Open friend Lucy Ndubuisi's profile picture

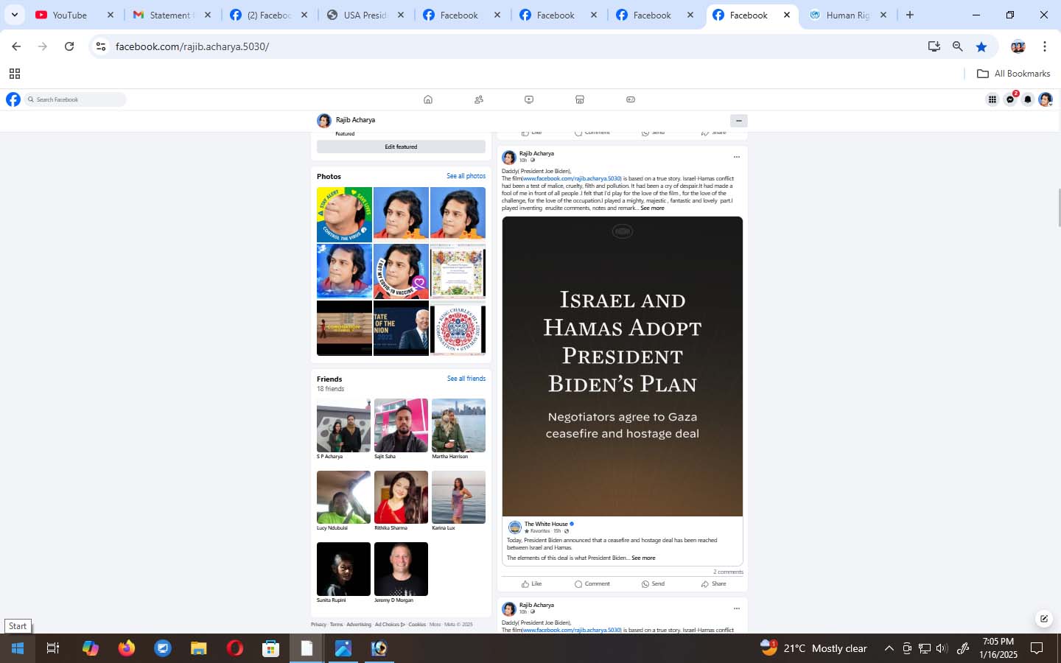[343, 497]
